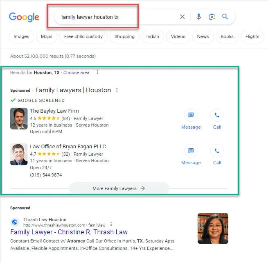Open options menu beside Family Lawyers | Houston

click(x=117, y=90)
